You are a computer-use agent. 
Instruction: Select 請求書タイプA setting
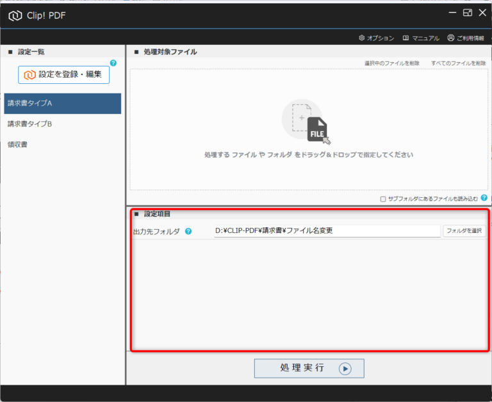point(62,103)
